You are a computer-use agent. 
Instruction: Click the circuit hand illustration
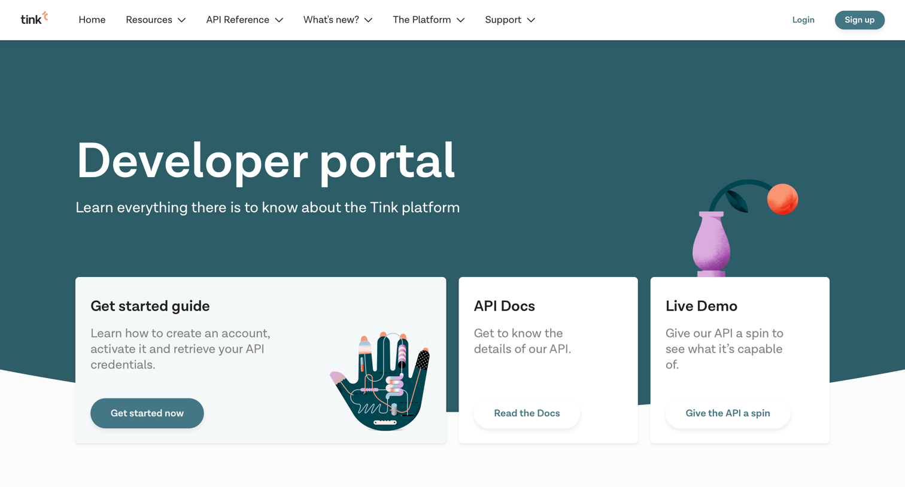pos(381,381)
